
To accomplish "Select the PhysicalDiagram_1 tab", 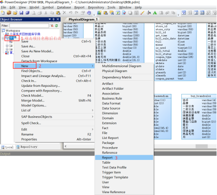I will (83, 19).
